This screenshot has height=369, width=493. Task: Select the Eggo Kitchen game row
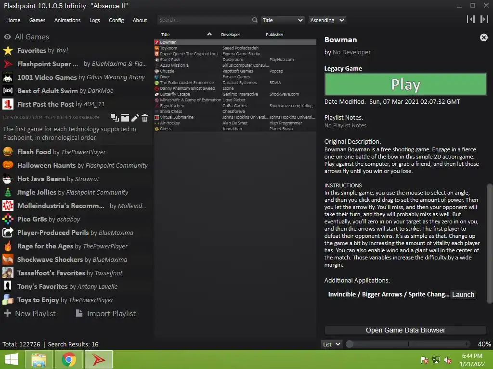click(235, 106)
